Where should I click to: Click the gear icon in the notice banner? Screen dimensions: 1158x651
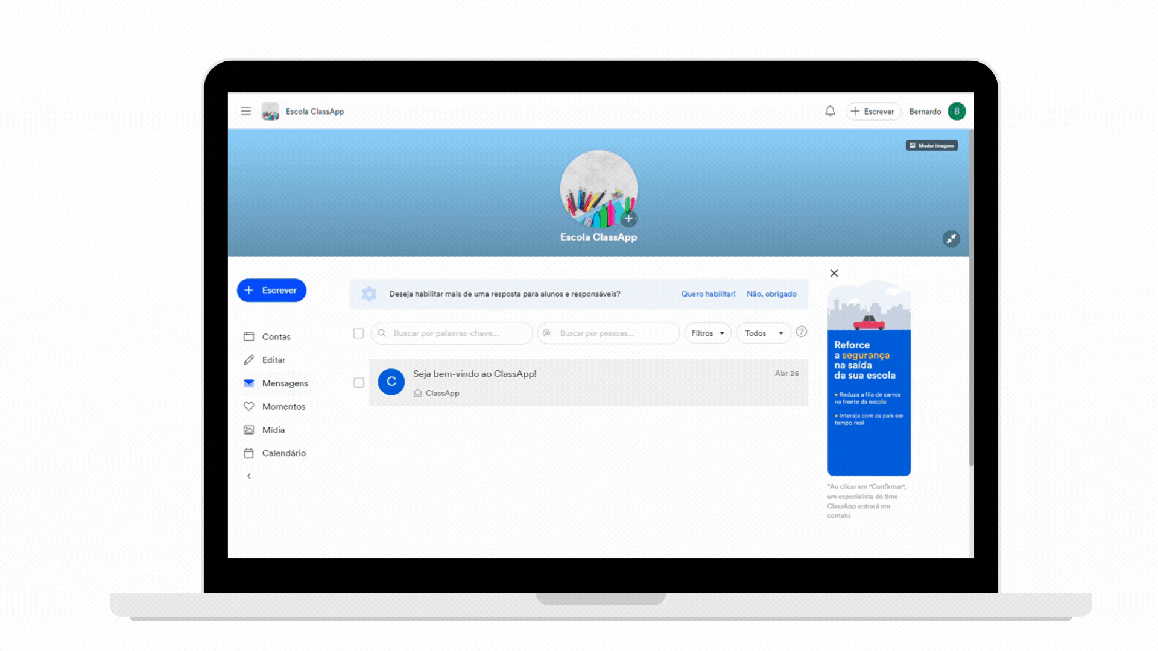[369, 294]
